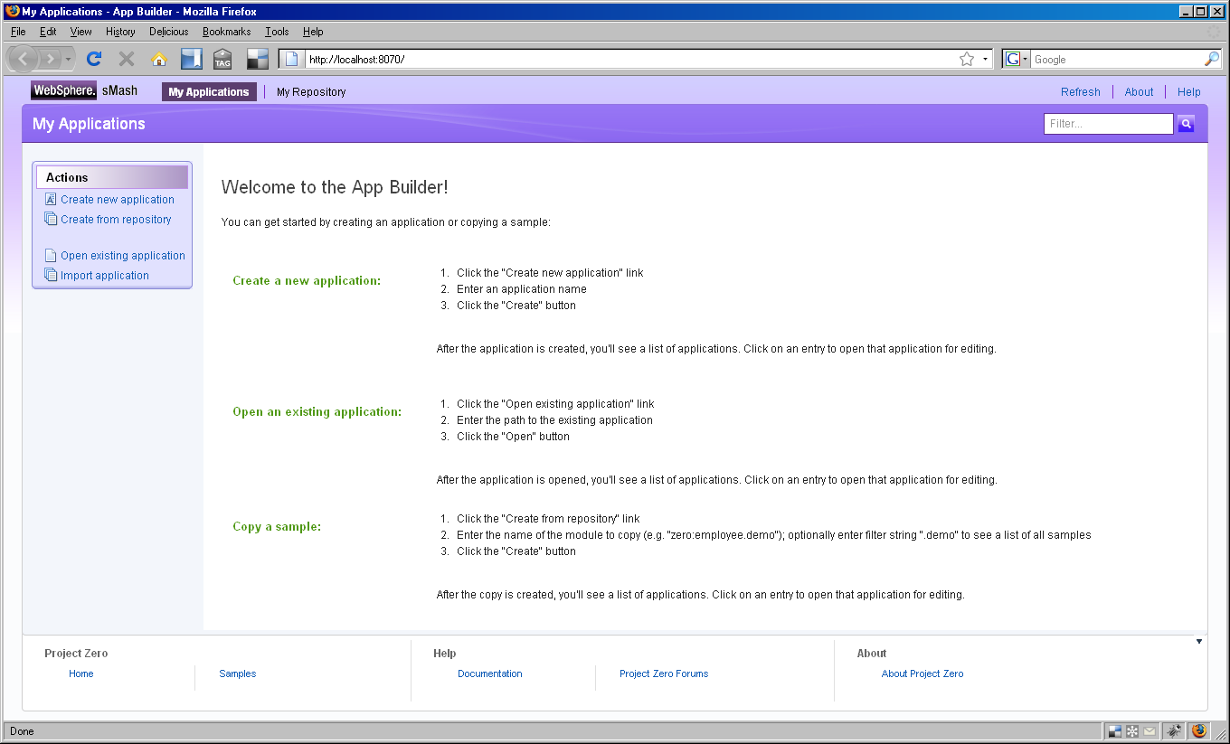The image size is (1230, 744).
Task: Click the About Project Zero link
Action: (x=922, y=674)
